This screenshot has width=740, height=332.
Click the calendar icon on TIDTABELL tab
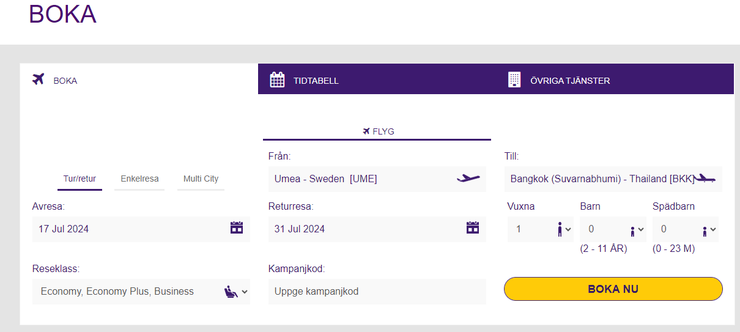(x=278, y=80)
